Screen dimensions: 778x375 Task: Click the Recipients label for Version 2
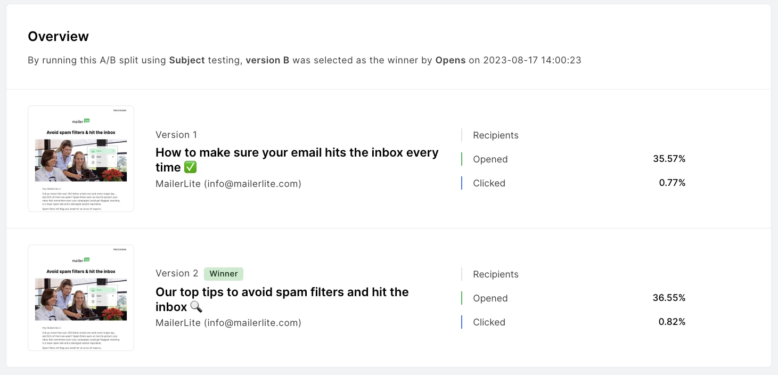pyautogui.click(x=496, y=274)
